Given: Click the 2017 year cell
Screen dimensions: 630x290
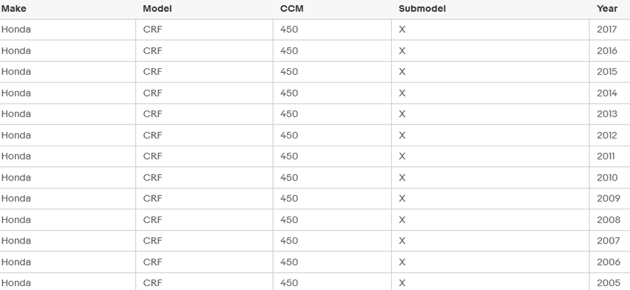Looking at the screenshot, I should point(607,30).
